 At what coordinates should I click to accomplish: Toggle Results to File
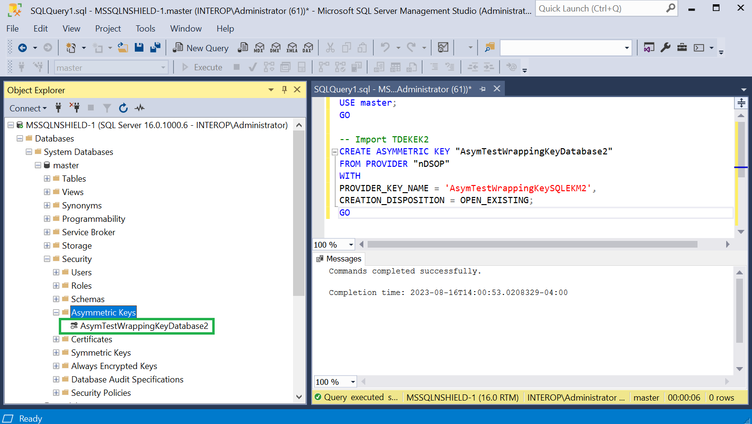click(x=412, y=67)
